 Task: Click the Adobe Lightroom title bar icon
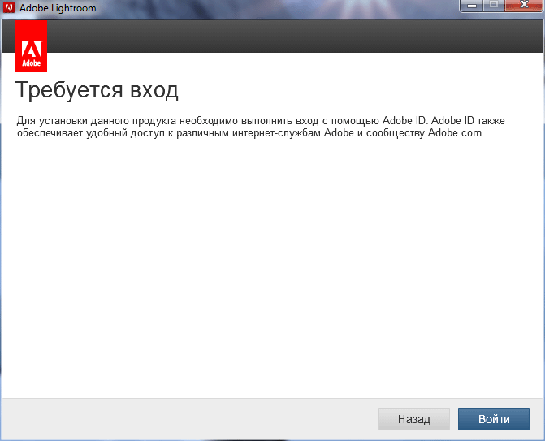(9, 7)
